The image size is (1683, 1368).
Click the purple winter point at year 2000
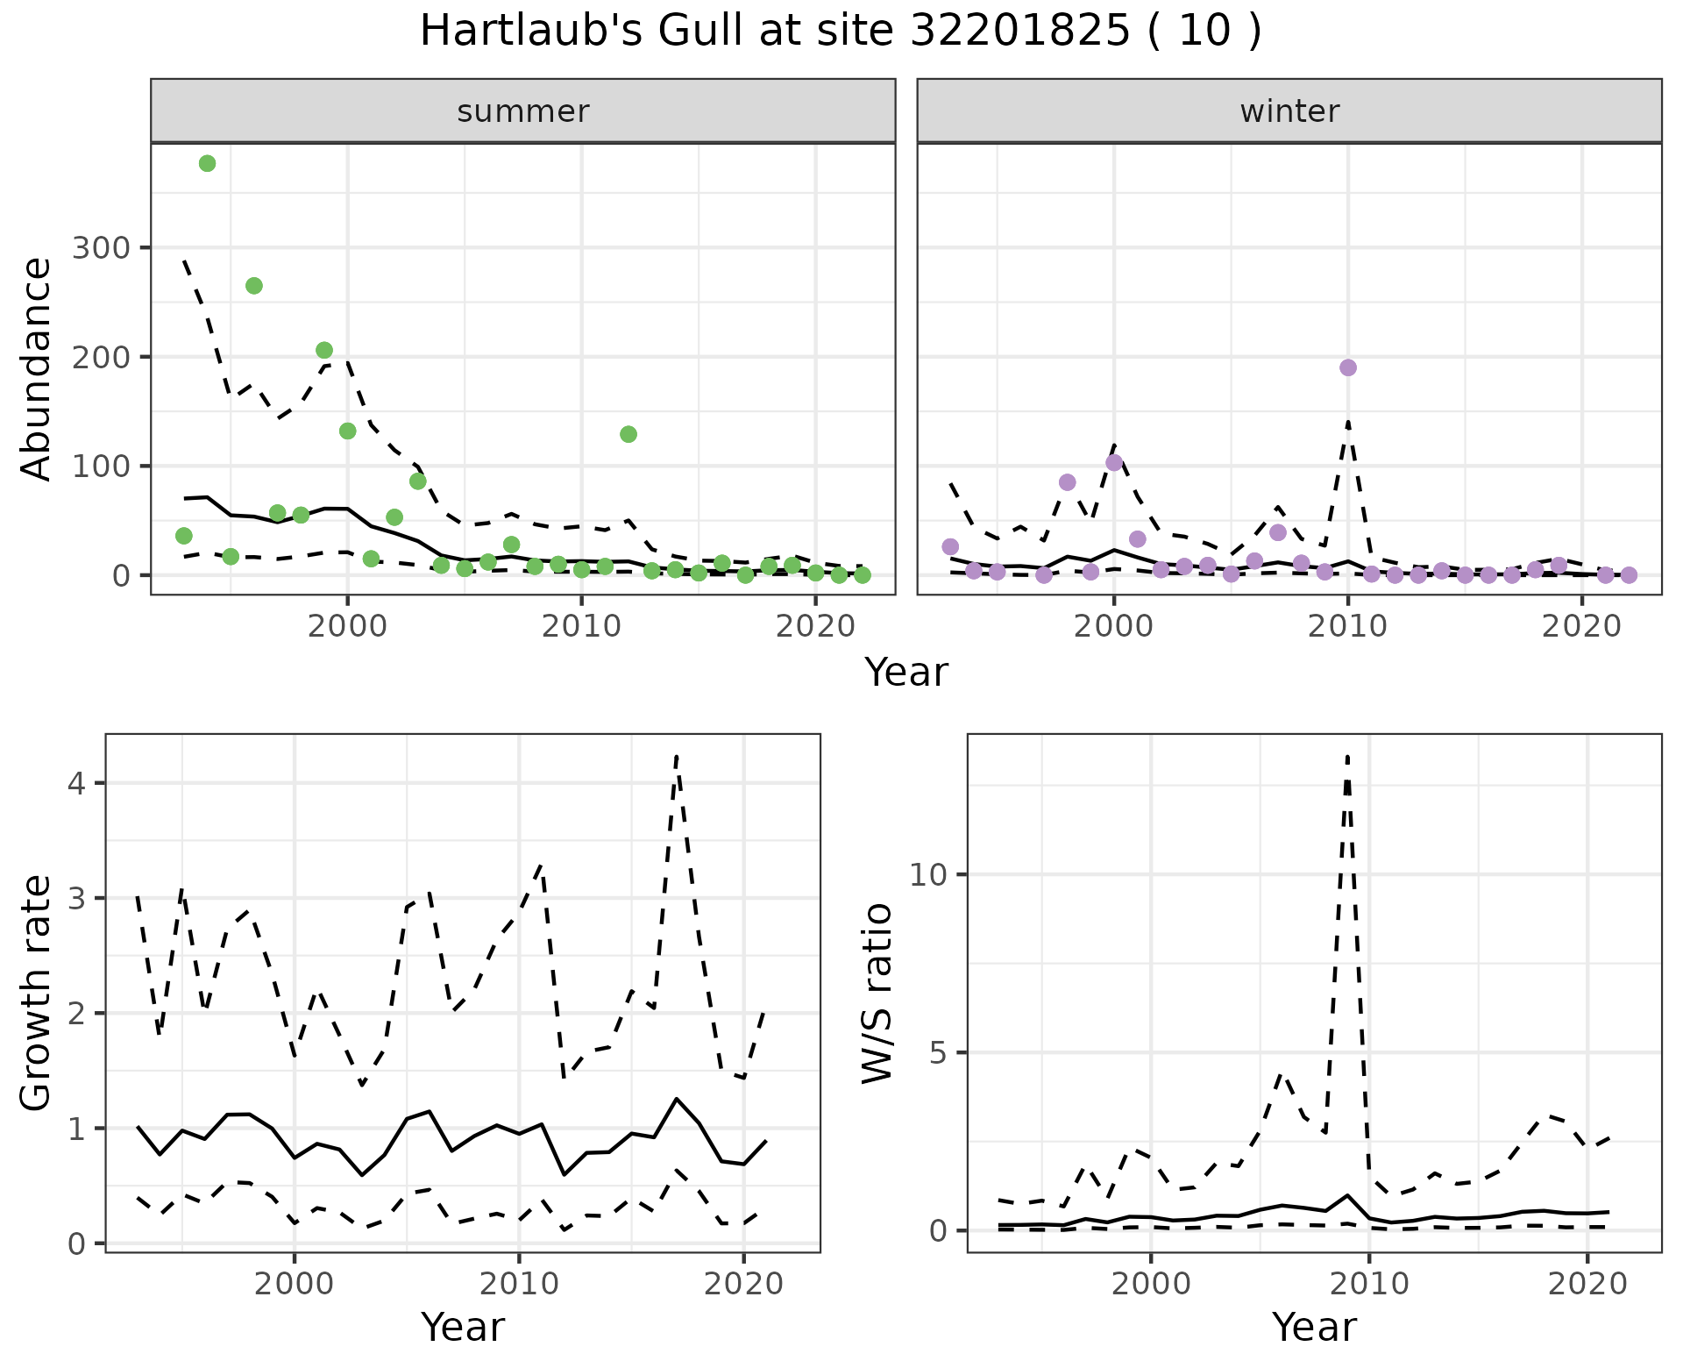point(1114,463)
